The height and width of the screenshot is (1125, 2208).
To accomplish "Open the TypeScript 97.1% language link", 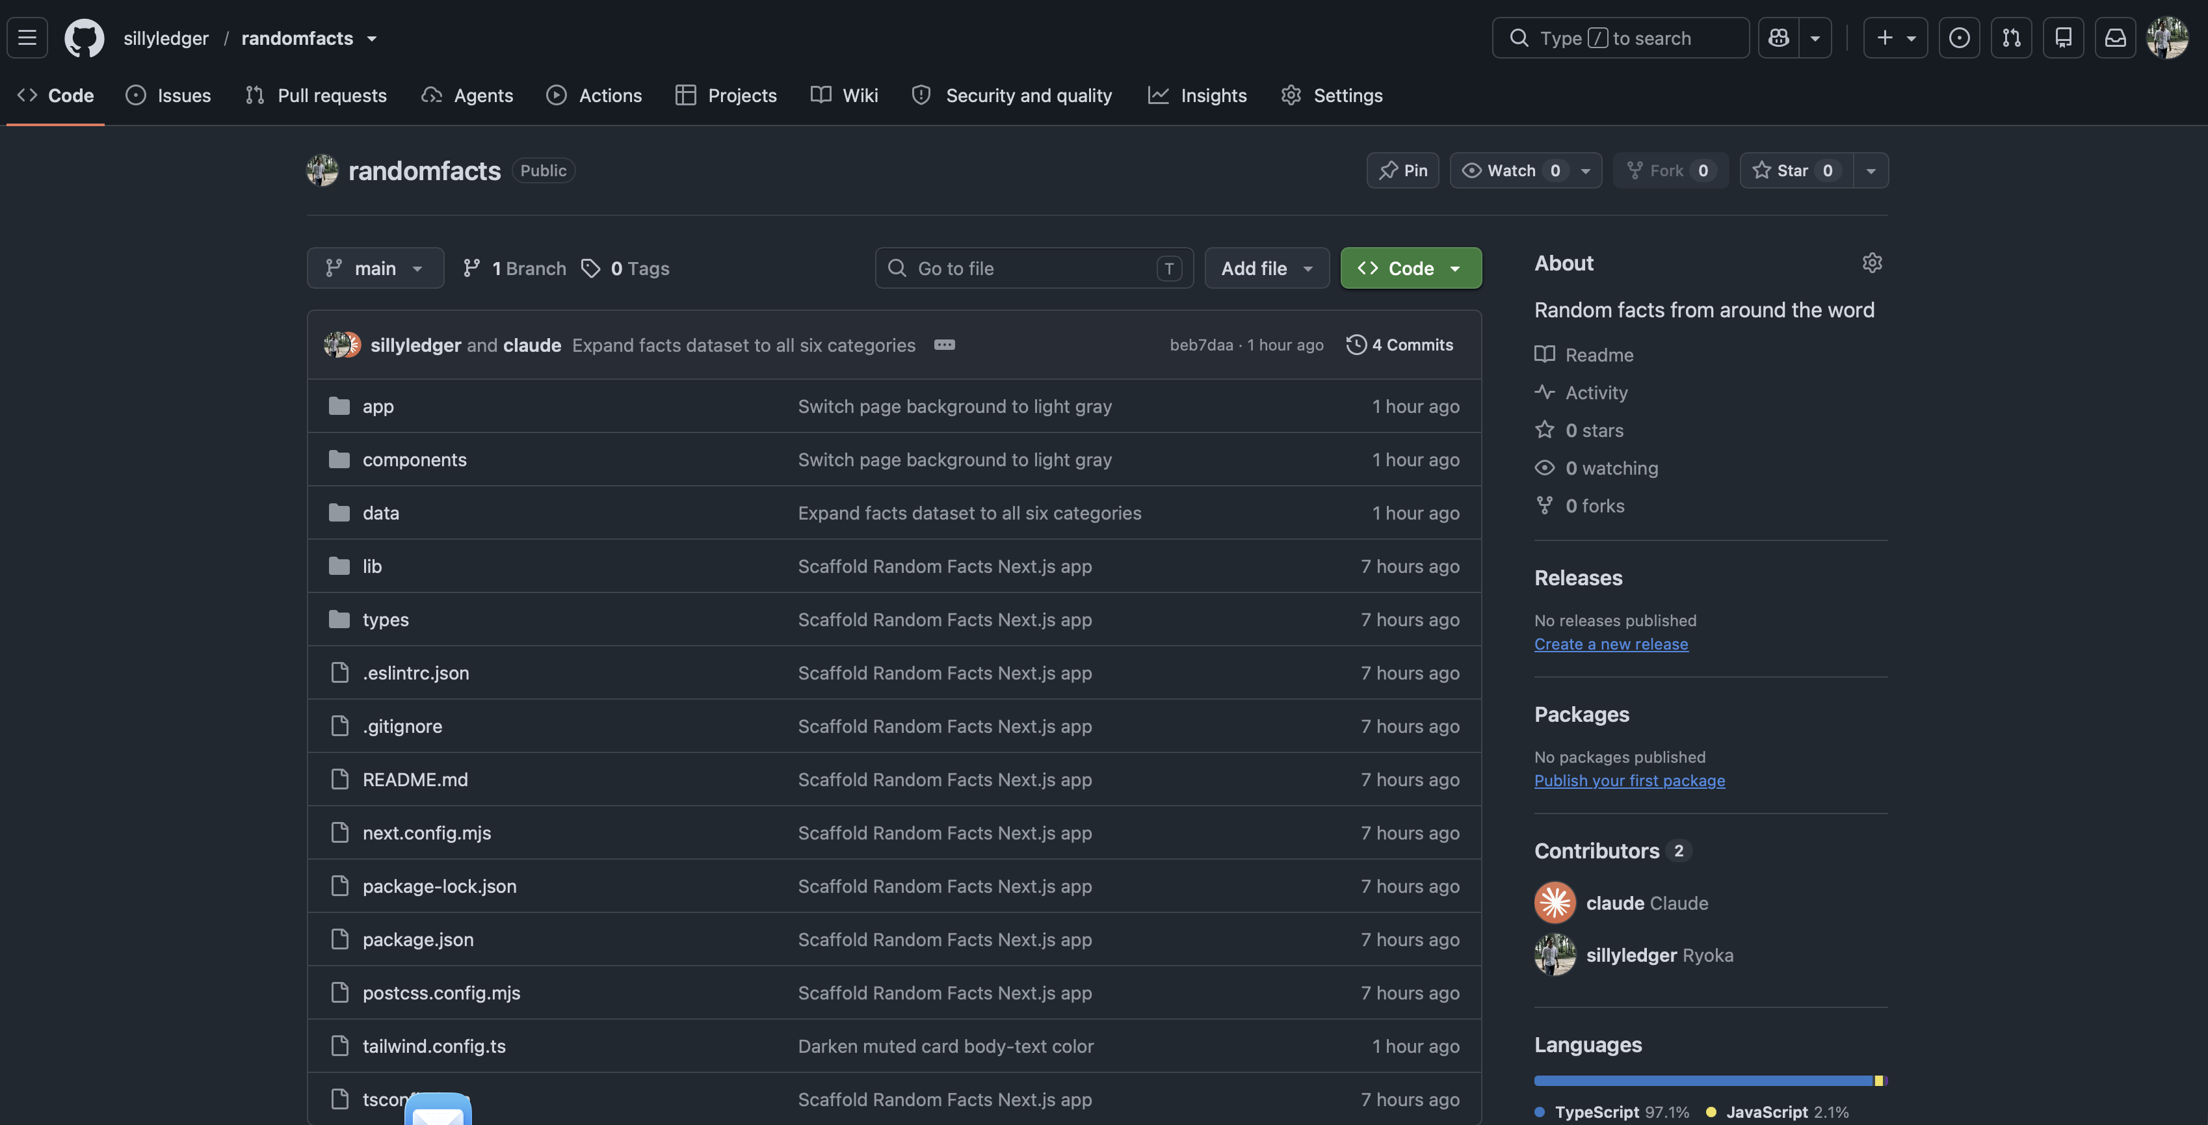I will click(x=1612, y=1112).
